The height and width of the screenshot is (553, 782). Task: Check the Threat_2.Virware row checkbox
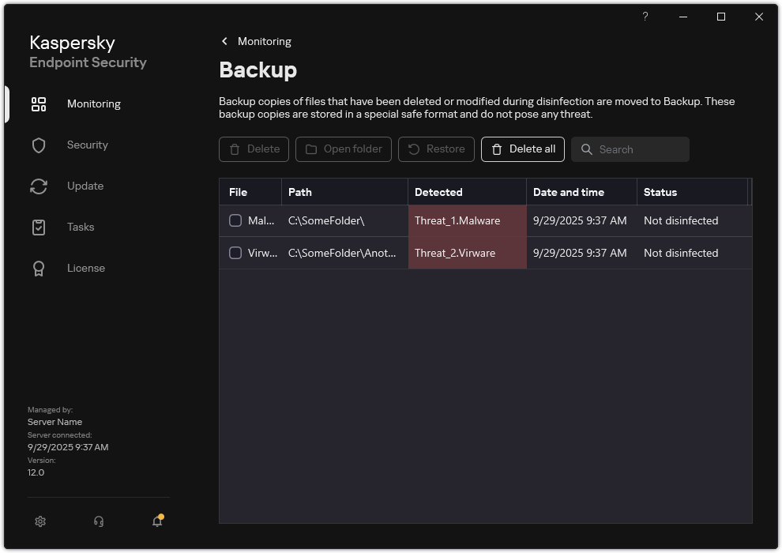click(235, 253)
